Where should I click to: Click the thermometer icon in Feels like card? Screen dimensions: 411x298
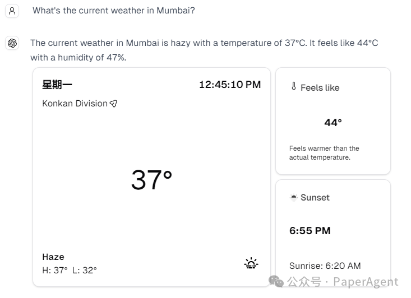click(293, 87)
